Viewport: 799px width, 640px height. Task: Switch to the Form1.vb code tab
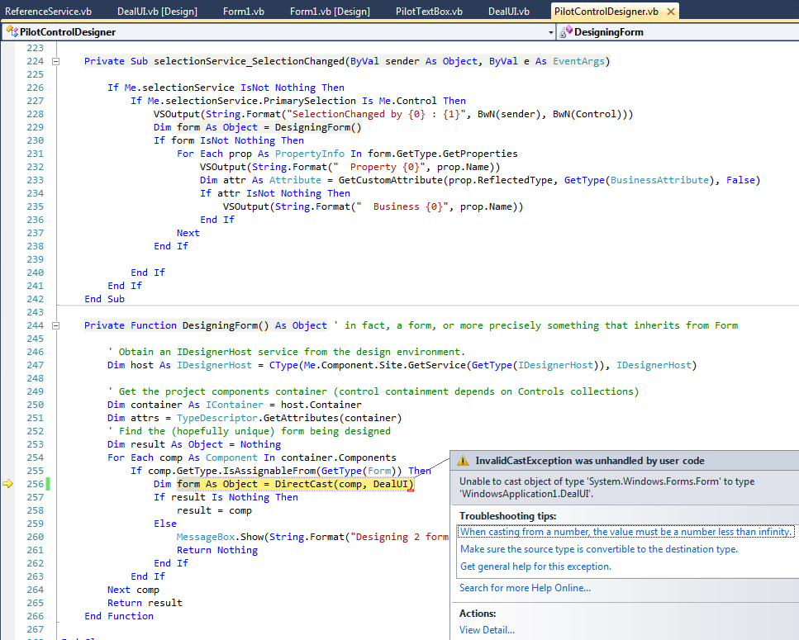click(243, 12)
